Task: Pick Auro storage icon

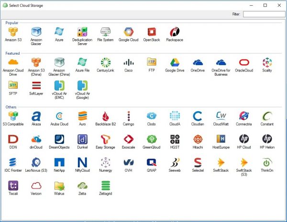Action: 82,116
